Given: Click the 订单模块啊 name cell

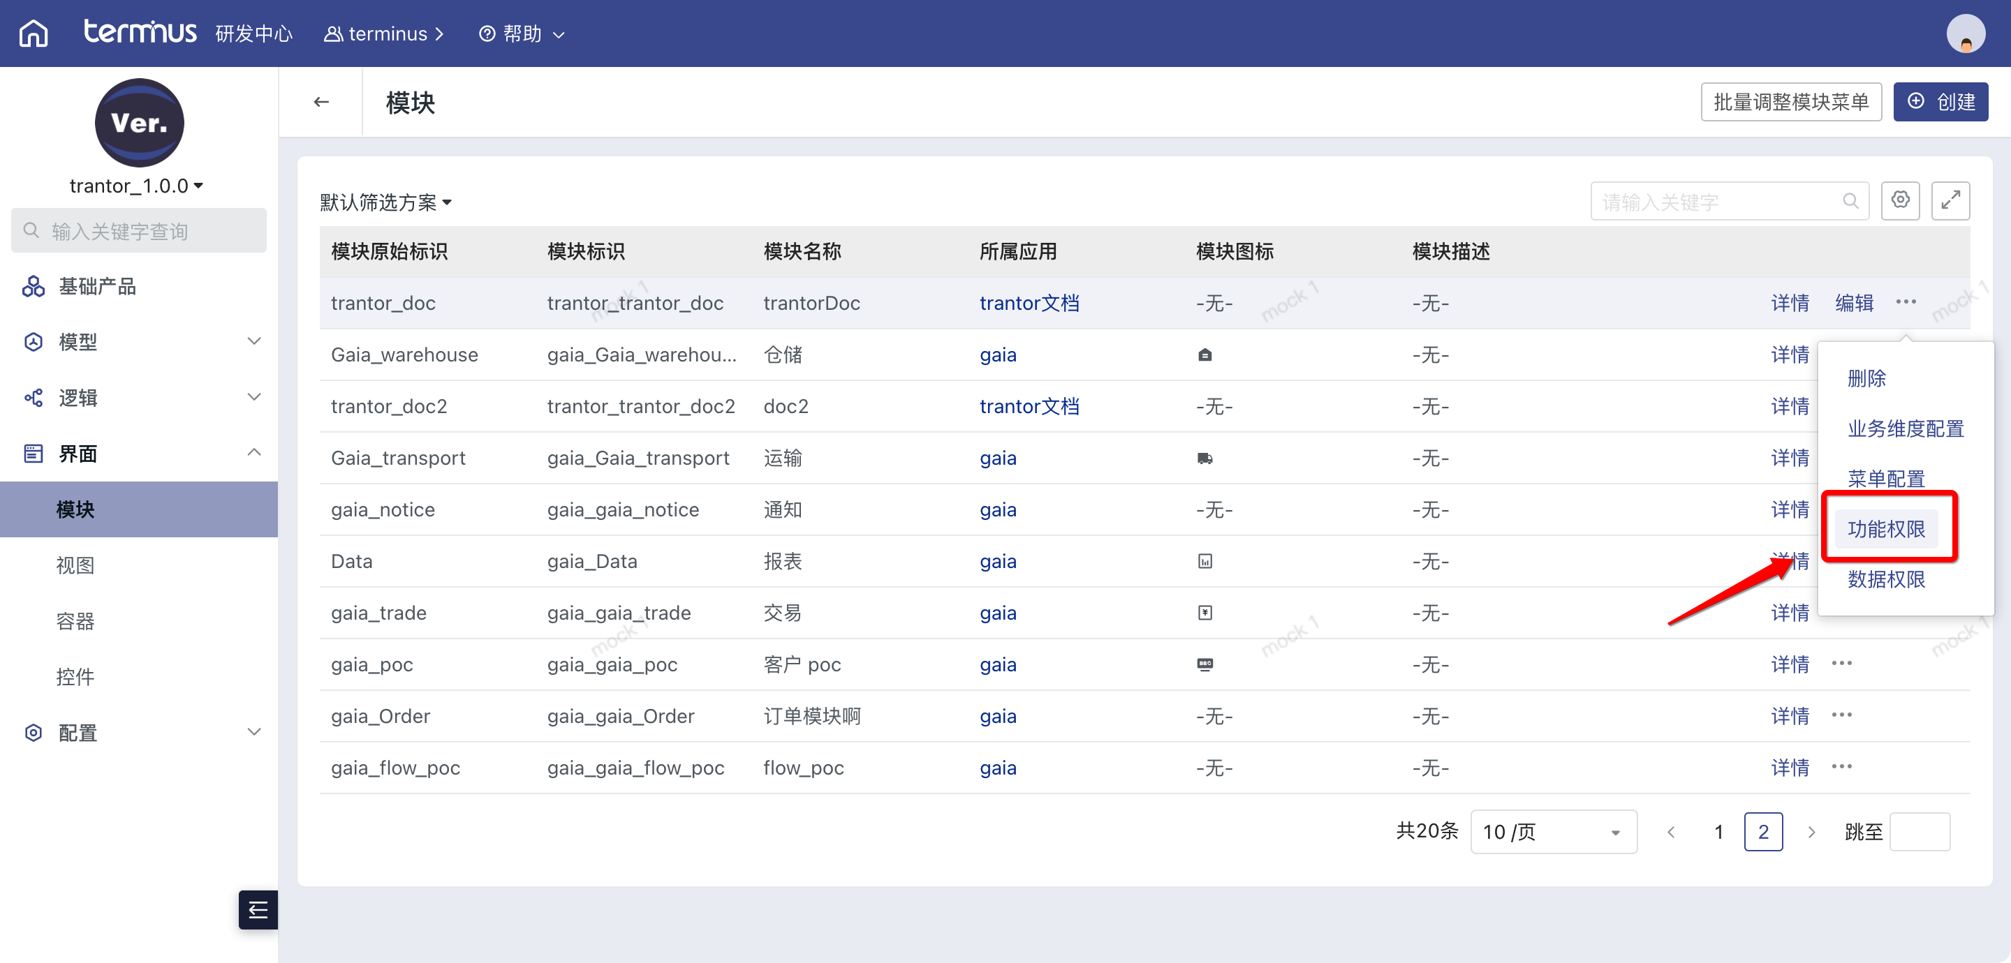Looking at the screenshot, I should (x=812, y=717).
